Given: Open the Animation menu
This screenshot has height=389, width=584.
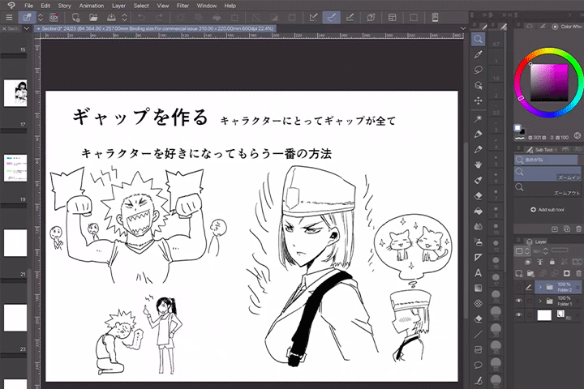Looking at the screenshot, I should point(91,6).
